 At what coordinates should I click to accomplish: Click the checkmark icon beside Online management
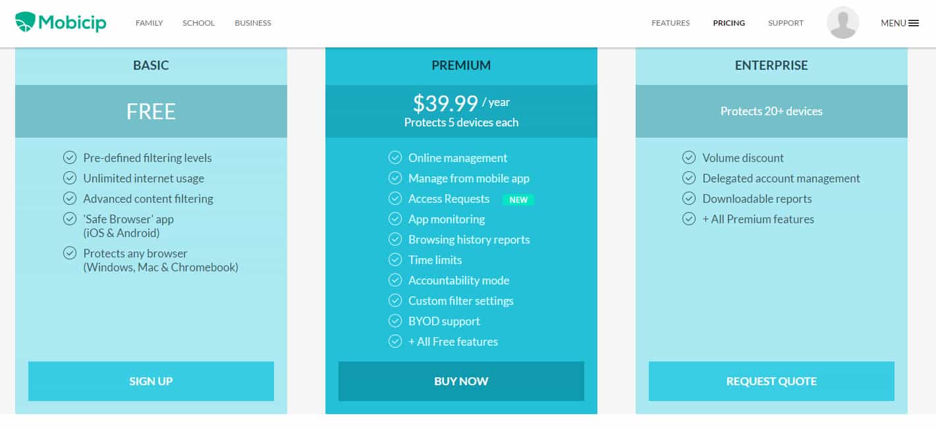(395, 157)
